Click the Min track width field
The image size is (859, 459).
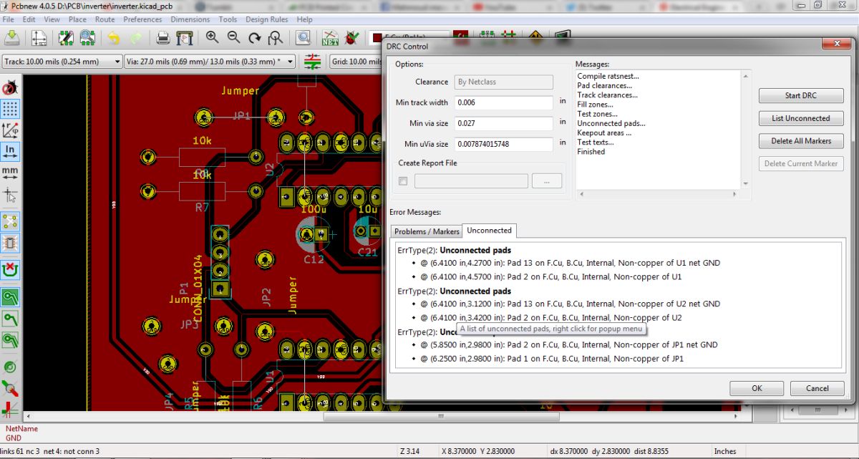[x=504, y=102]
